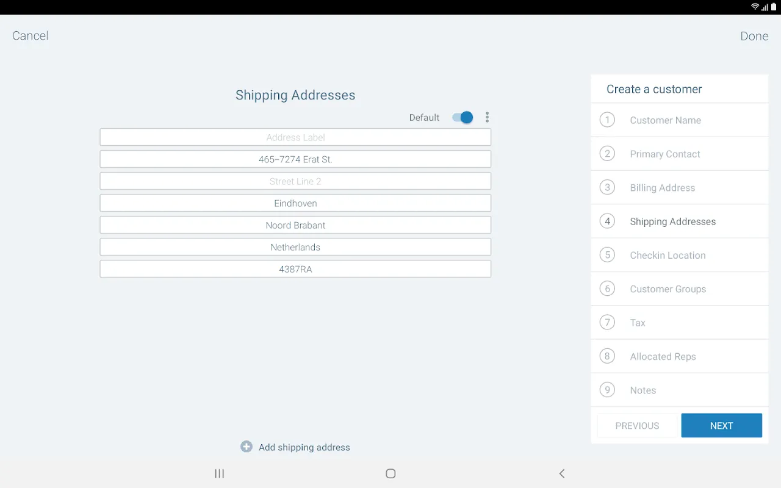Click Cancel at top left
Image resolution: width=781 pixels, height=488 pixels.
click(x=31, y=36)
